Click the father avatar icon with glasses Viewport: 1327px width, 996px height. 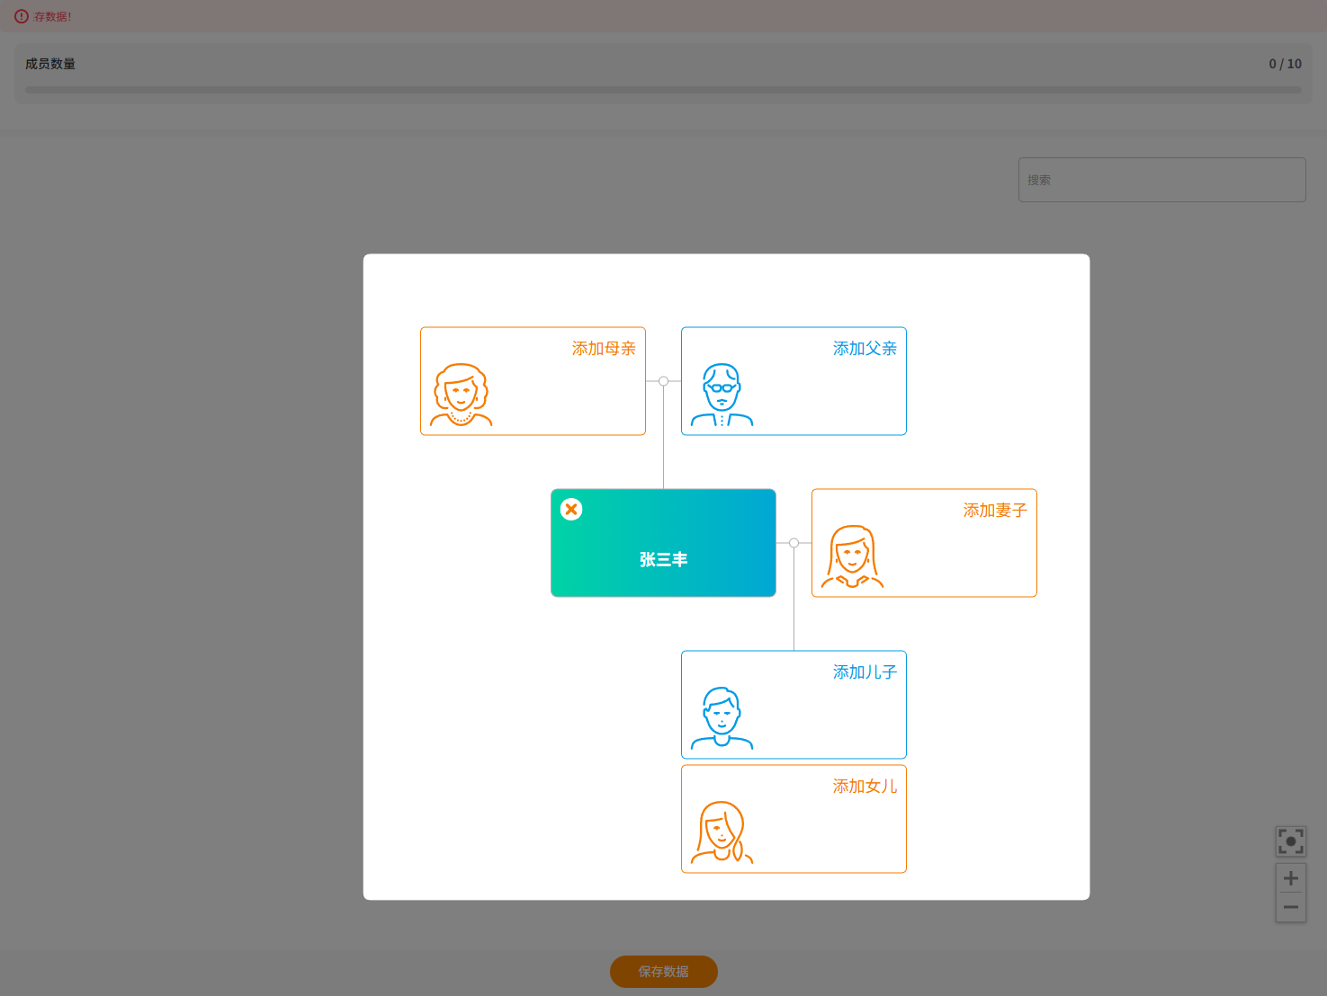tap(722, 395)
